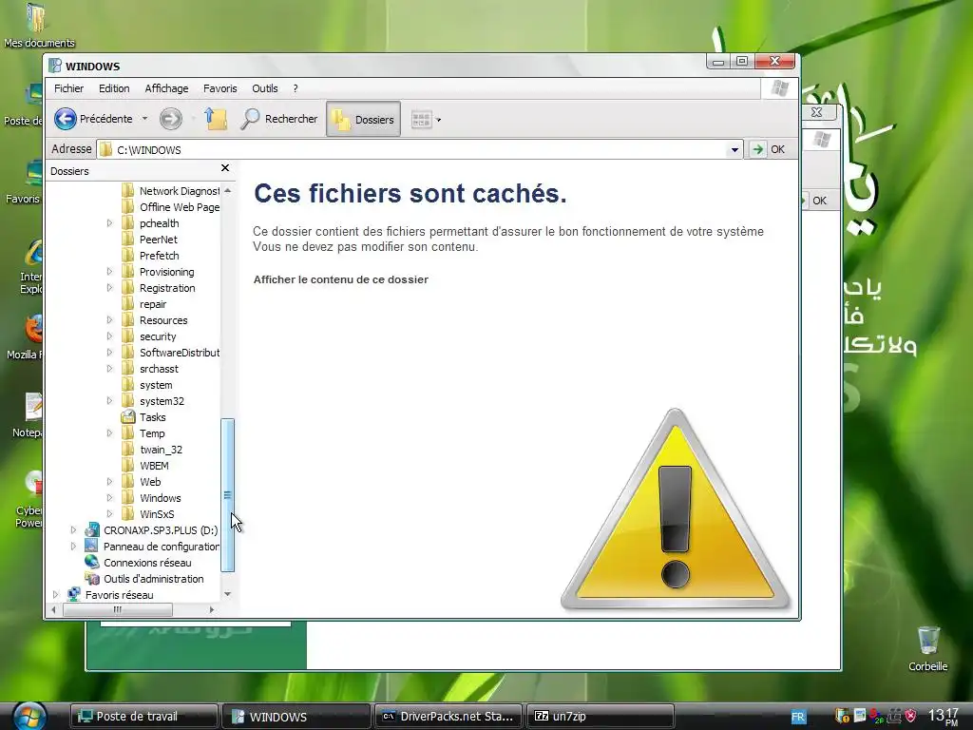Click folder tree scroll up arrow
973x730 pixels.
[x=227, y=190]
